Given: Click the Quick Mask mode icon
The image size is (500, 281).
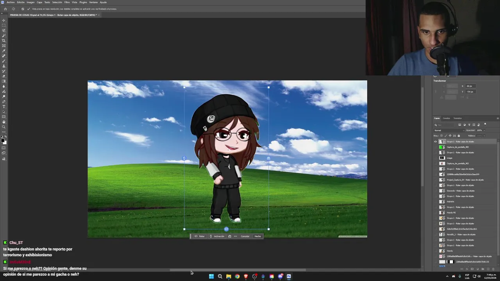Looking at the screenshot, I should tap(4, 148).
